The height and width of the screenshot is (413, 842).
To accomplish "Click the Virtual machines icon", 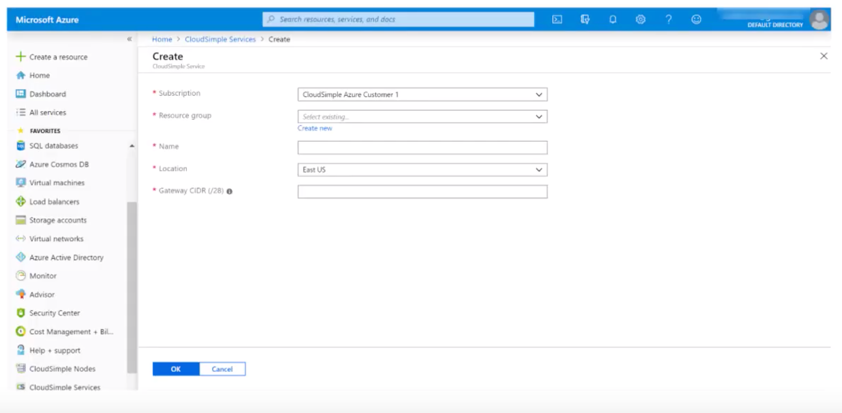I will (21, 183).
